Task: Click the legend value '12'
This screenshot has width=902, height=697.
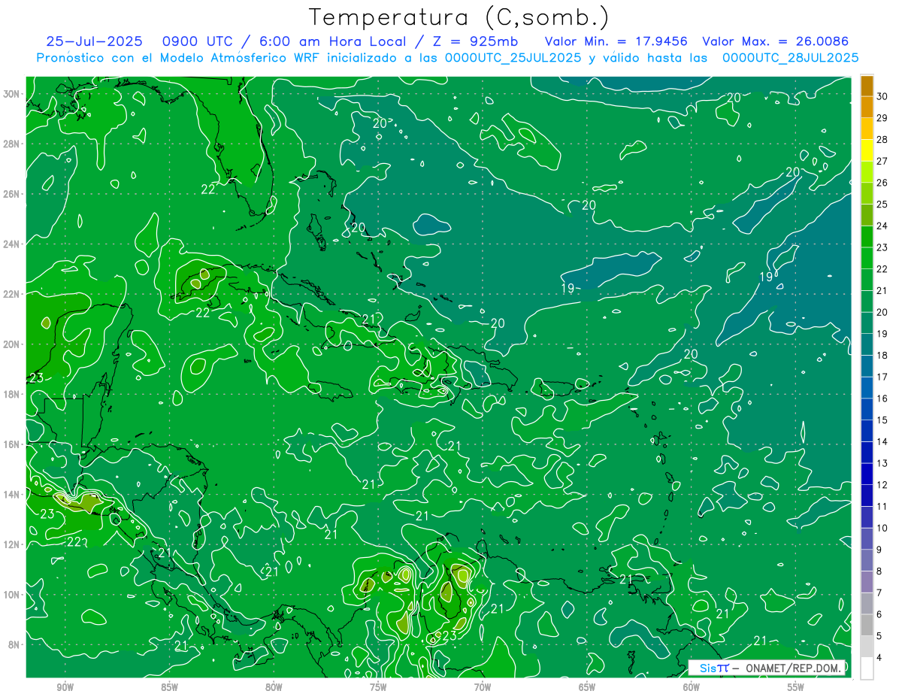Action: pos(882,485)
